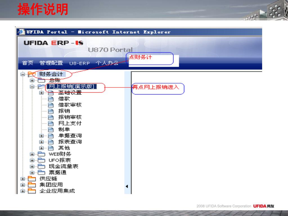Open 报销审核 entry
The image size is (288, 216).
point(70,117)
